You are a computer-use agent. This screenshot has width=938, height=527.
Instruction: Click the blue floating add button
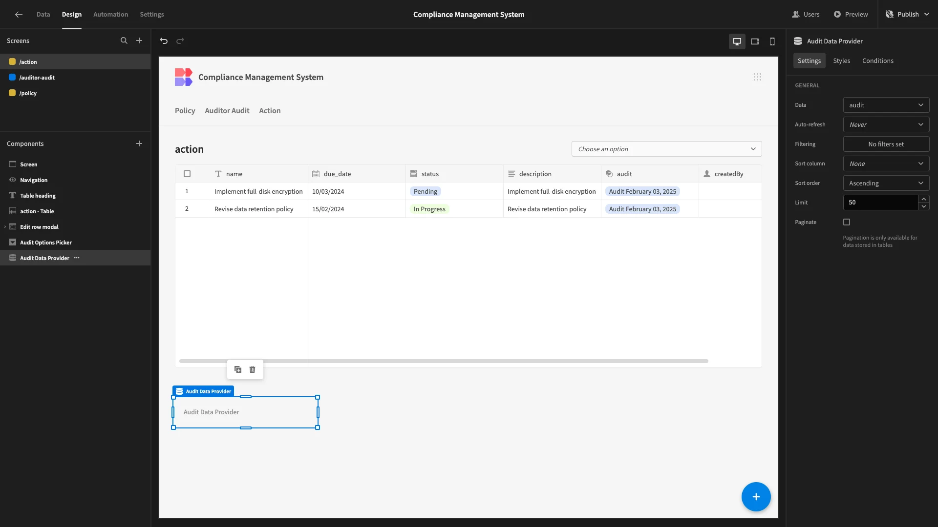pos(756,497)
